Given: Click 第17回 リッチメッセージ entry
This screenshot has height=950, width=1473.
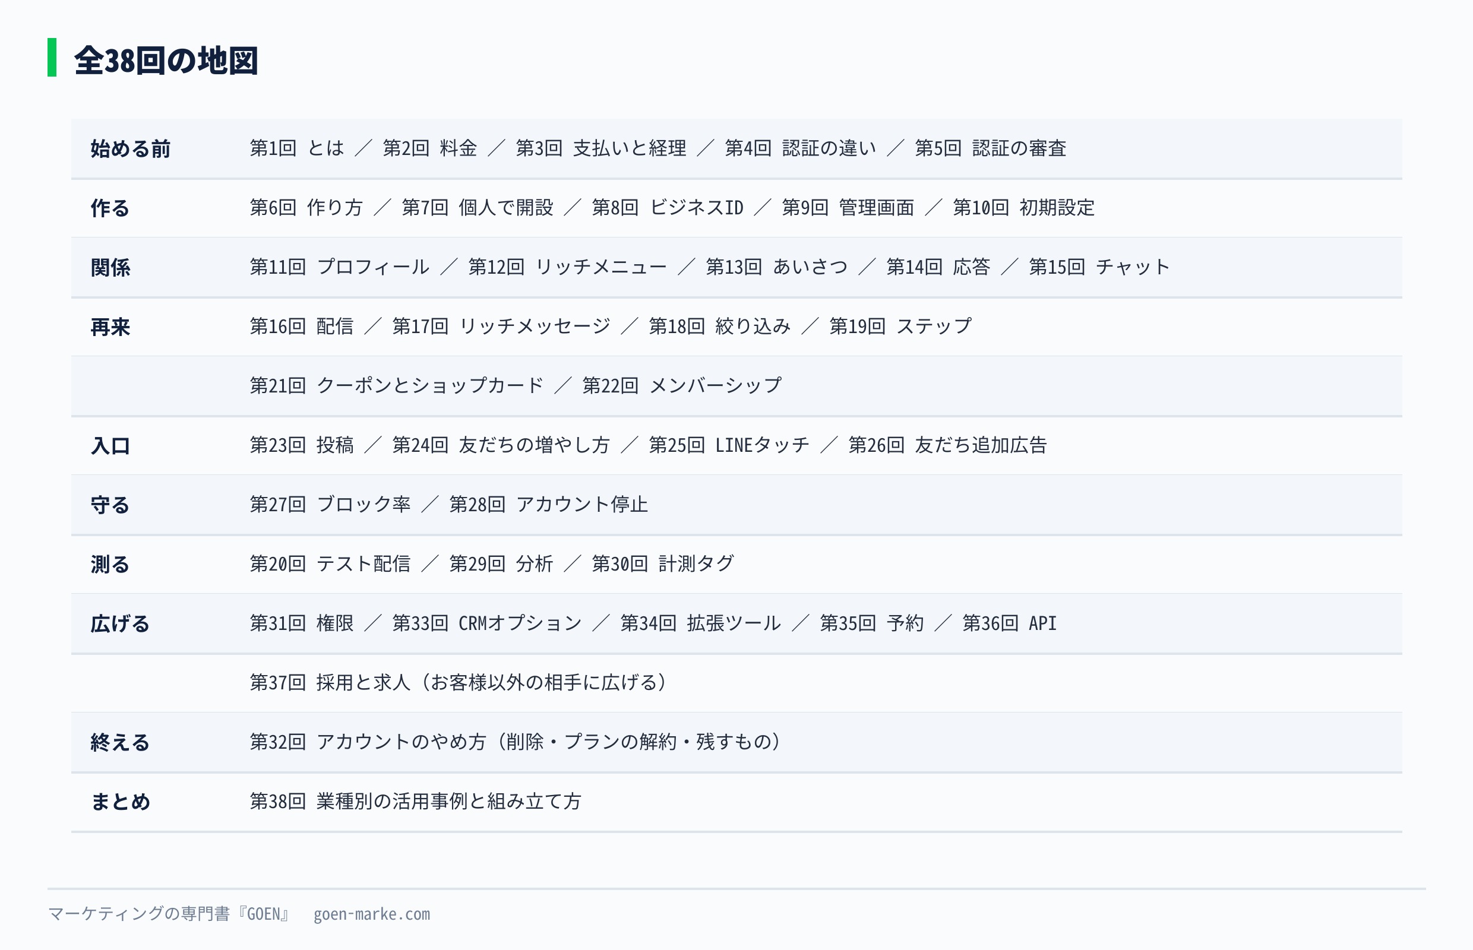Looking at the screenshot, I should pyautogui.click(x=502, y=327).
